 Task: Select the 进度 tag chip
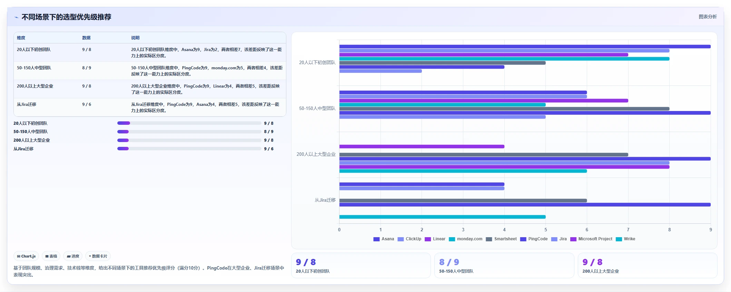[x=73, y=256]
